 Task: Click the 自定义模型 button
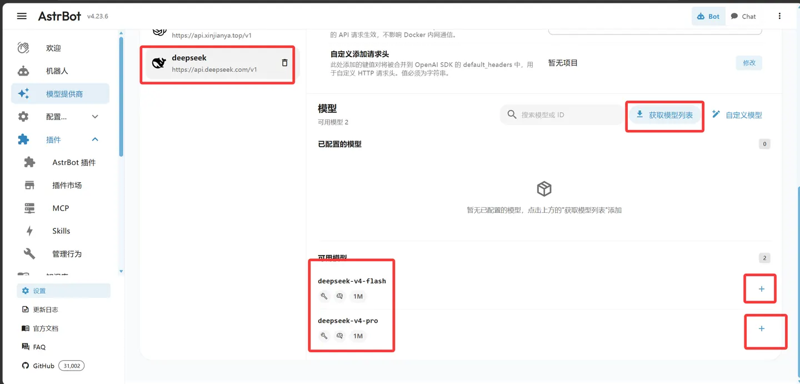(x=737, y=115)
